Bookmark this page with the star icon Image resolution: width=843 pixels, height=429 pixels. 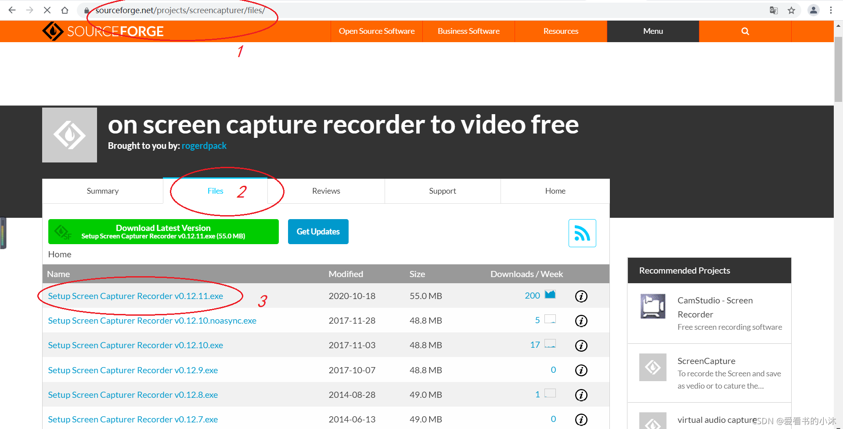coord(791,10)
